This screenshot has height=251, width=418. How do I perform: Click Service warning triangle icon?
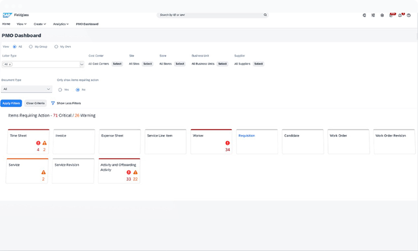coord(43,172)
